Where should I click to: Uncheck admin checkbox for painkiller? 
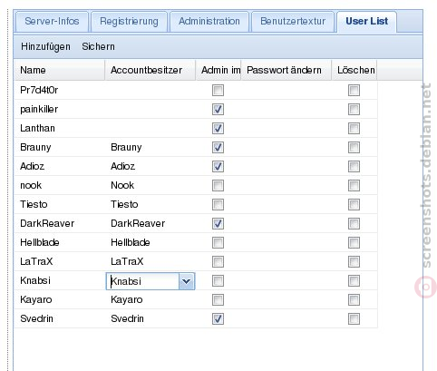click(218, 109)
